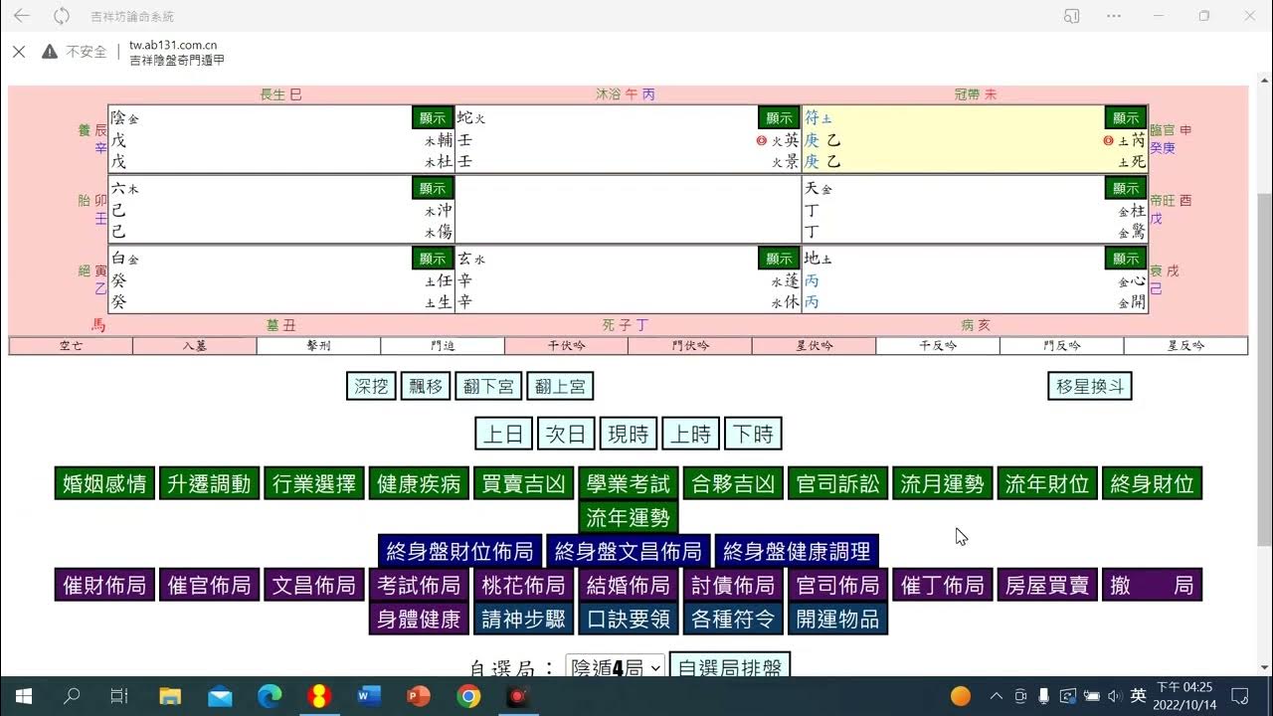The width and height of the screenshot is (1273, 716).
Task: Click the battery tray icon
Action: click(x=1092, y=696)
